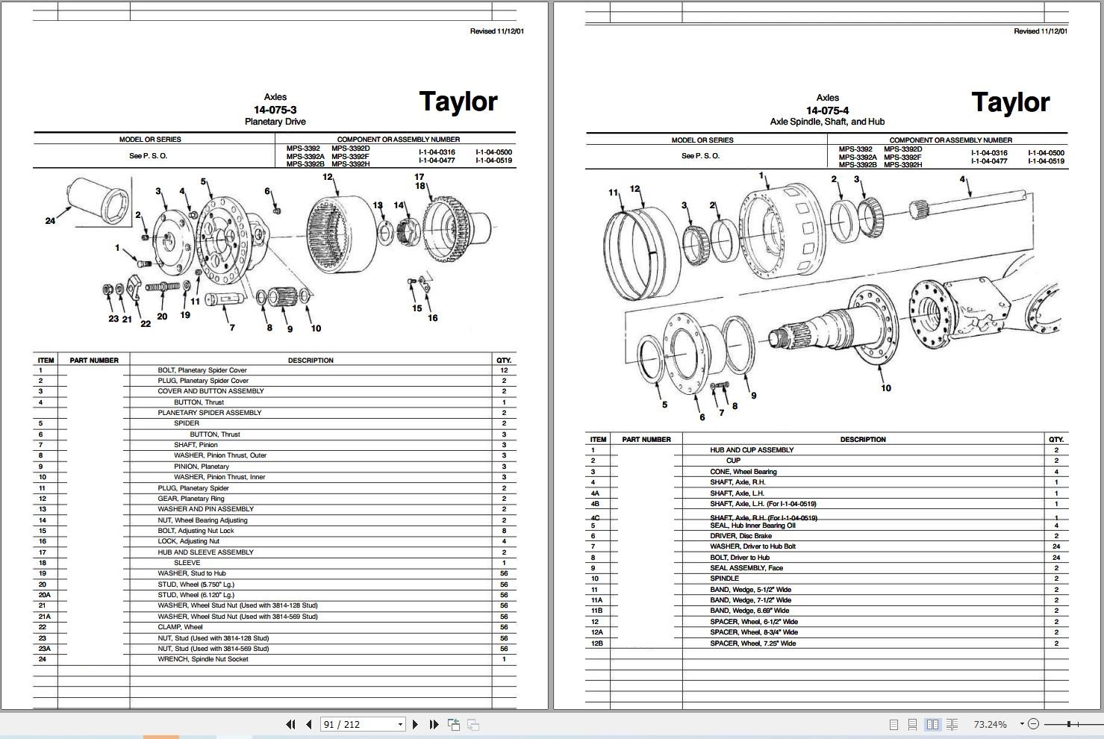Image resolution: width=1104 pixels, height=739 pixels.
Task: Click 'Taylor' logo on left page
Action: point(458,102)
